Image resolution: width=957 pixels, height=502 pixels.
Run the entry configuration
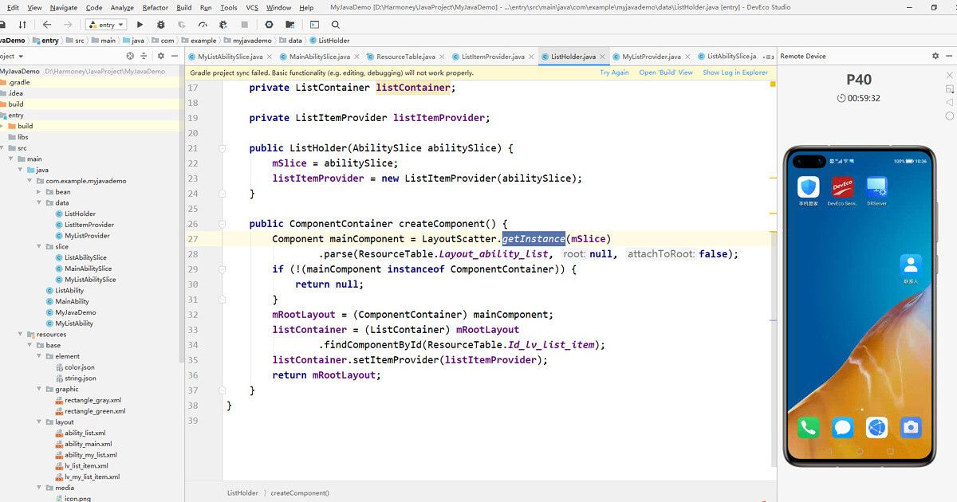pyautogui.click(x=140, y=25)
